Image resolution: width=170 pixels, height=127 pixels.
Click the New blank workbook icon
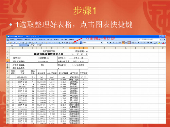[7, 43]
